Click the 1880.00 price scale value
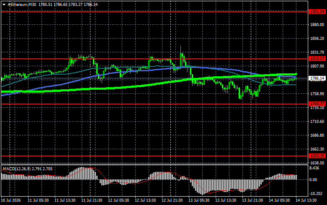 point(317,25)
